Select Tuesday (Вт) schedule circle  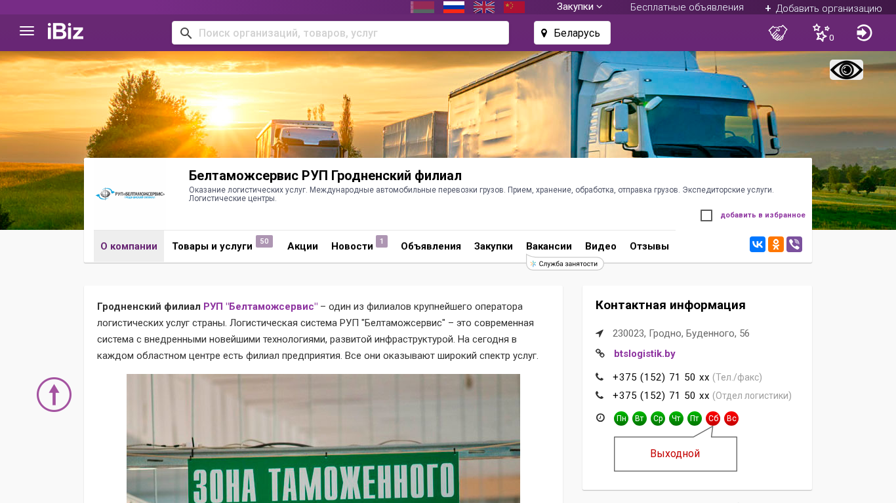point(640,419)
